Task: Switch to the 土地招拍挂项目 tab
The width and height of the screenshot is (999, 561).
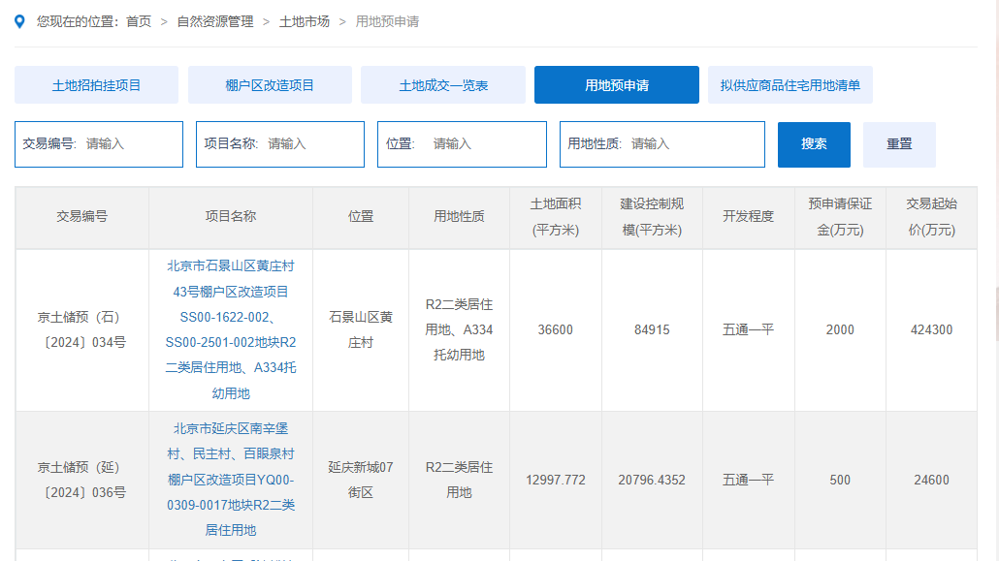Action: tap(95, 84)
